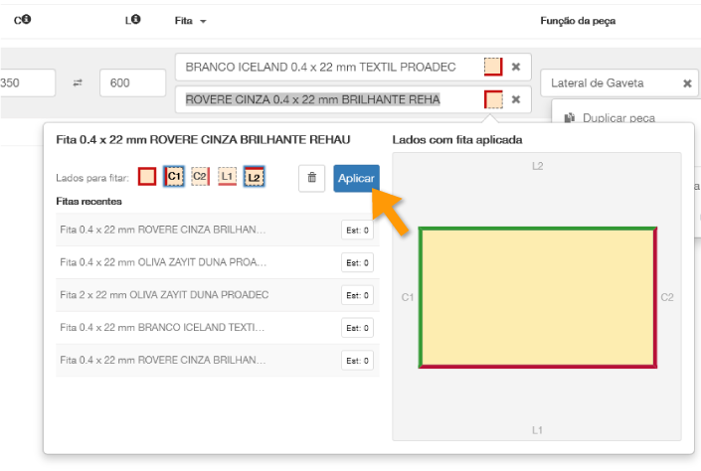
Task: Click the C column info icon
Action: 27,19
